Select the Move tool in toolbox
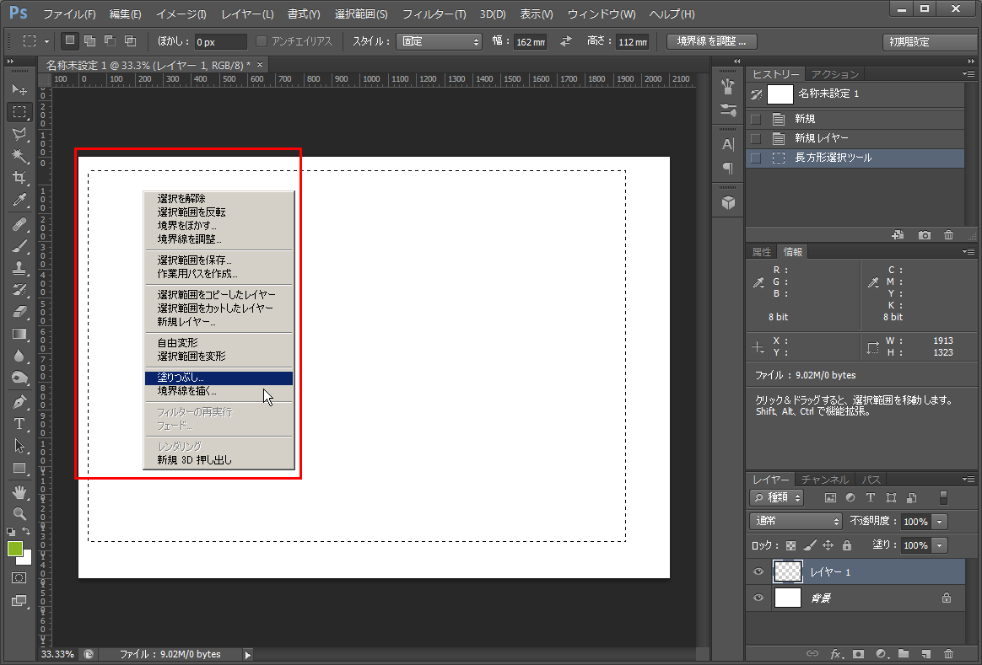 point(19,89)
